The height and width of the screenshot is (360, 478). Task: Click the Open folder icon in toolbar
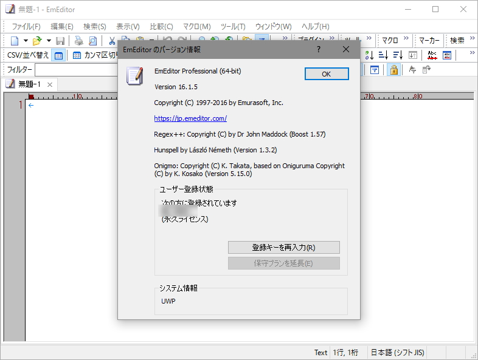pos(37,41)
